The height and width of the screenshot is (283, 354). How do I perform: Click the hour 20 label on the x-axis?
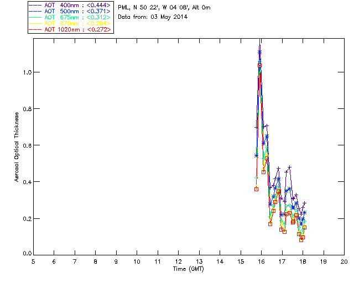click(x=344, y=261)
